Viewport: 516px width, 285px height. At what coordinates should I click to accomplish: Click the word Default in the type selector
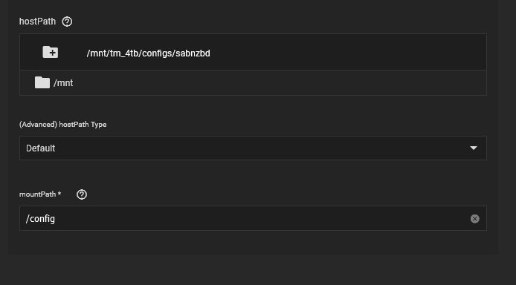tap(40, 148)
